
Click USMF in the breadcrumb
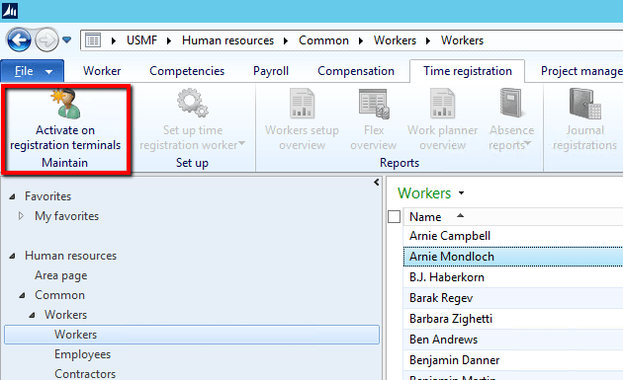coord(141,40)
